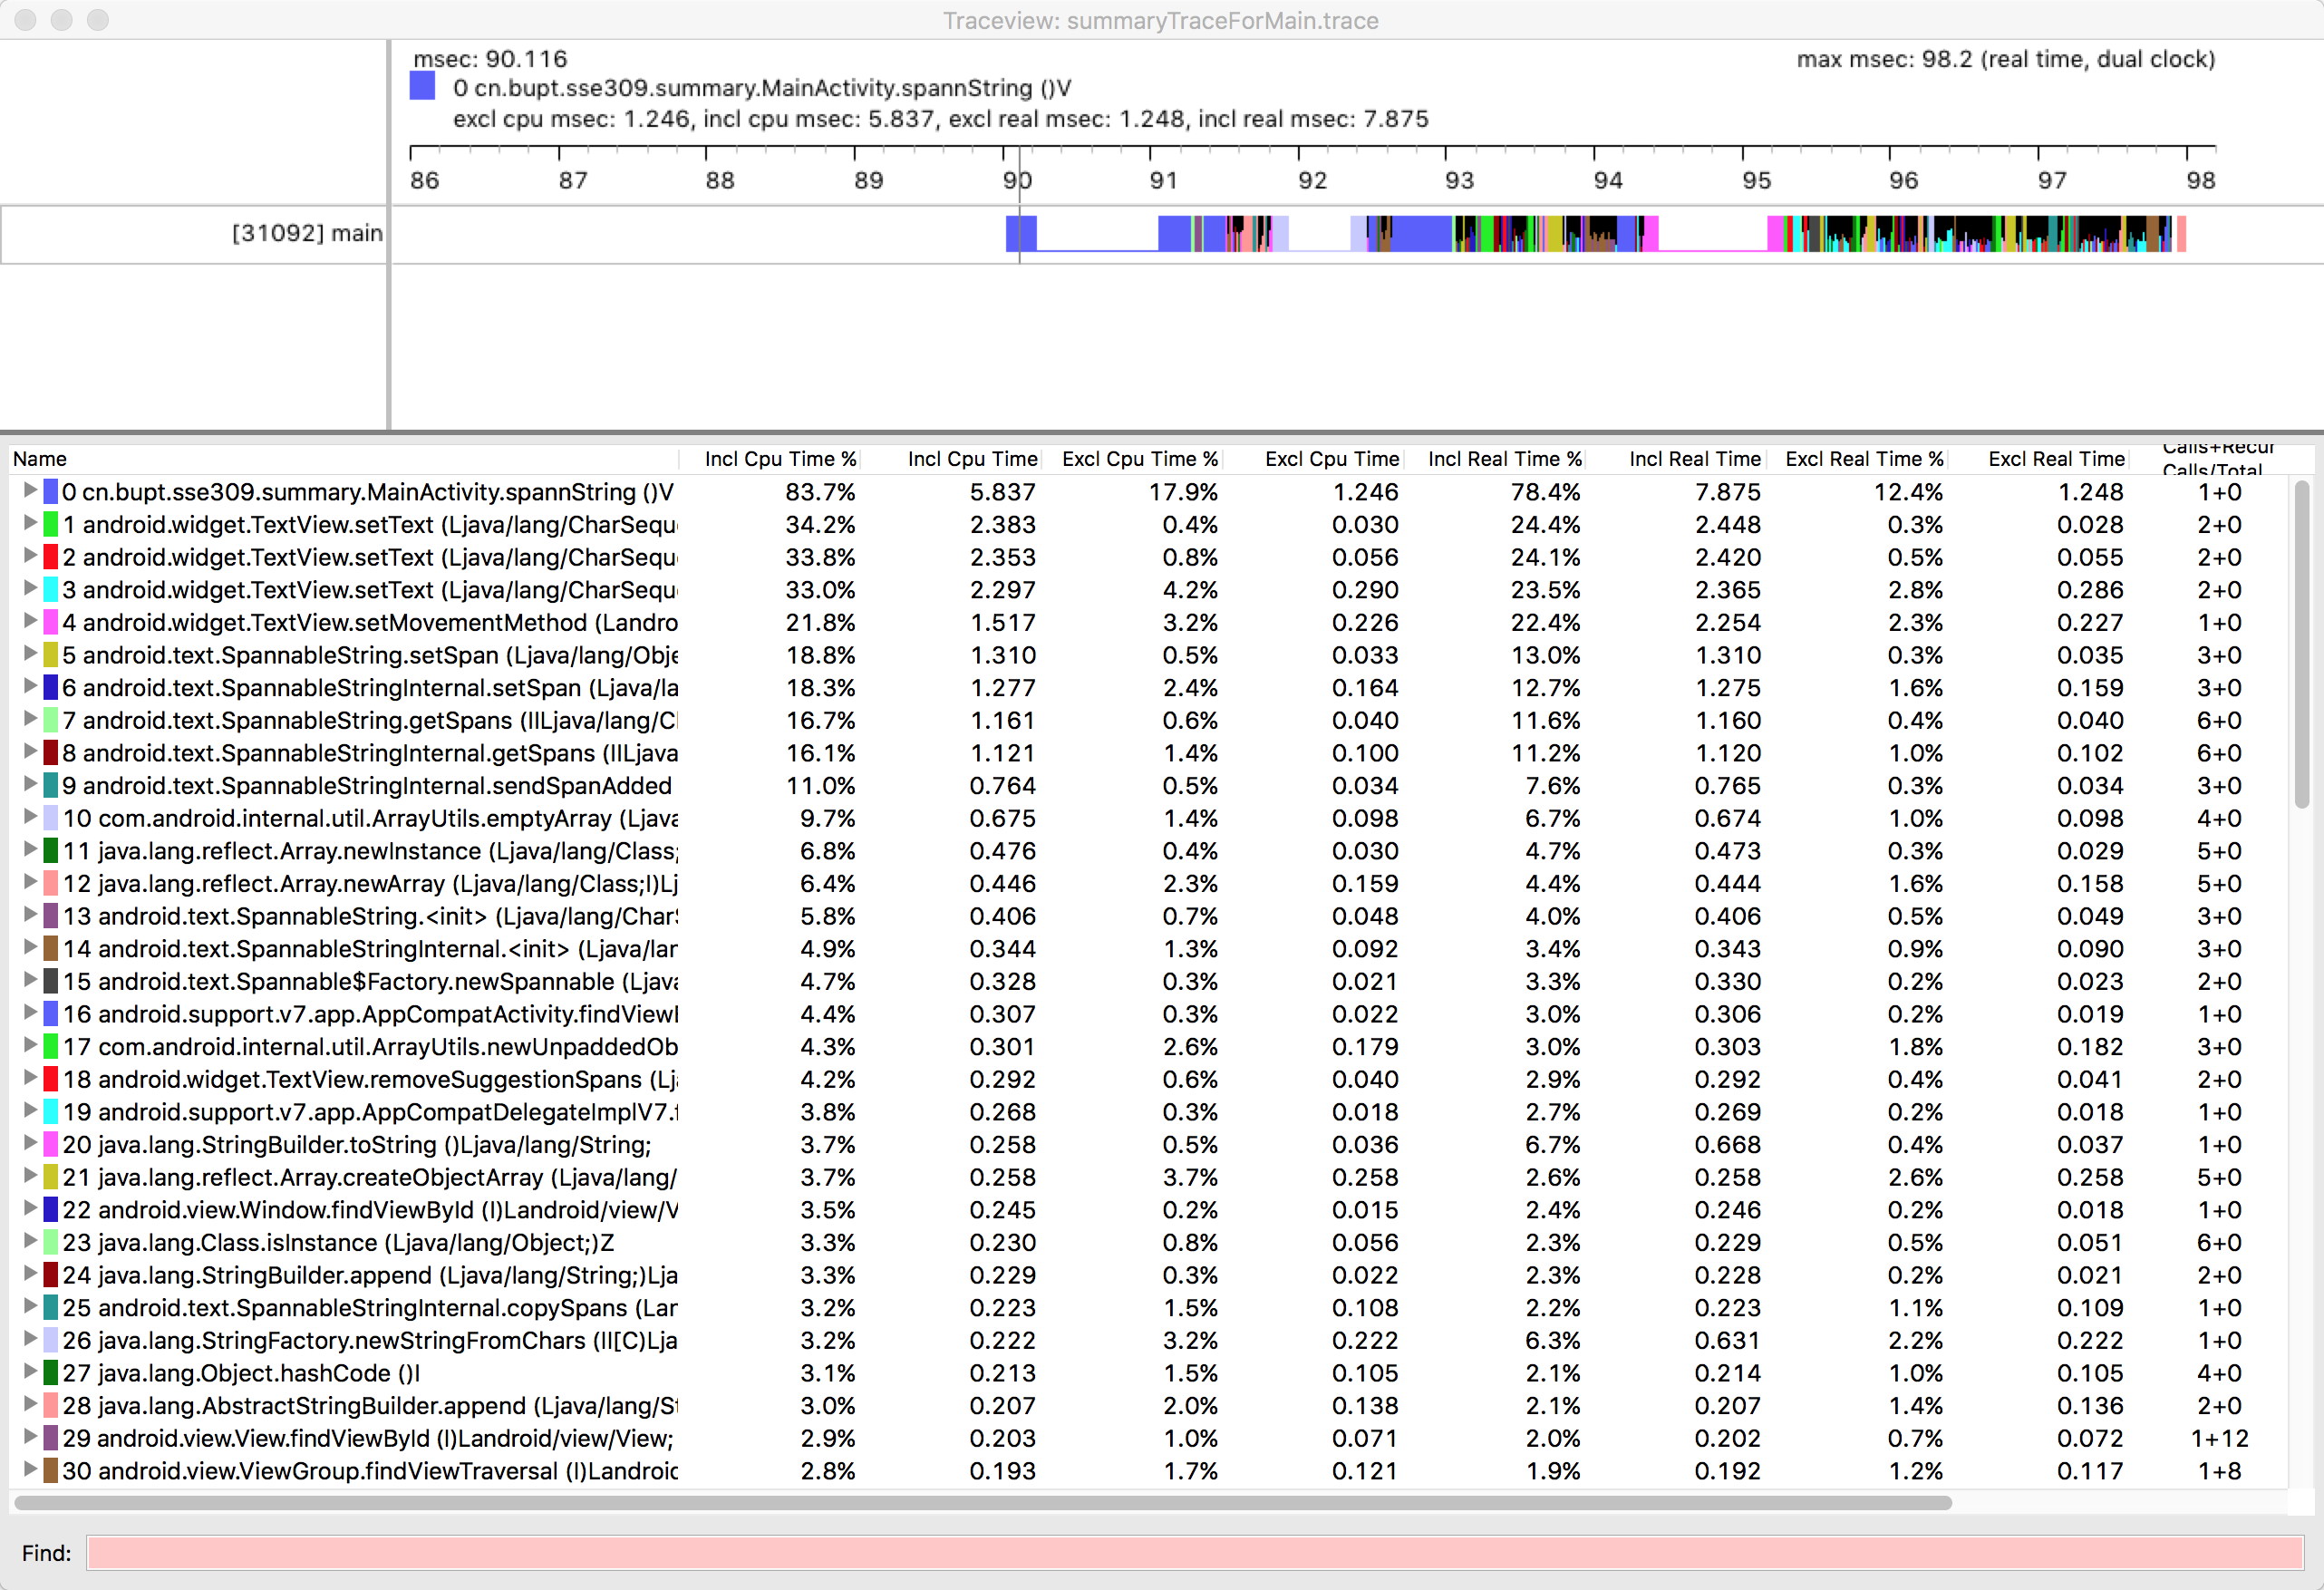Select row 27 java.lang.Object.hashCode
2324x1590 pixels.
[x=240, y=1373]
